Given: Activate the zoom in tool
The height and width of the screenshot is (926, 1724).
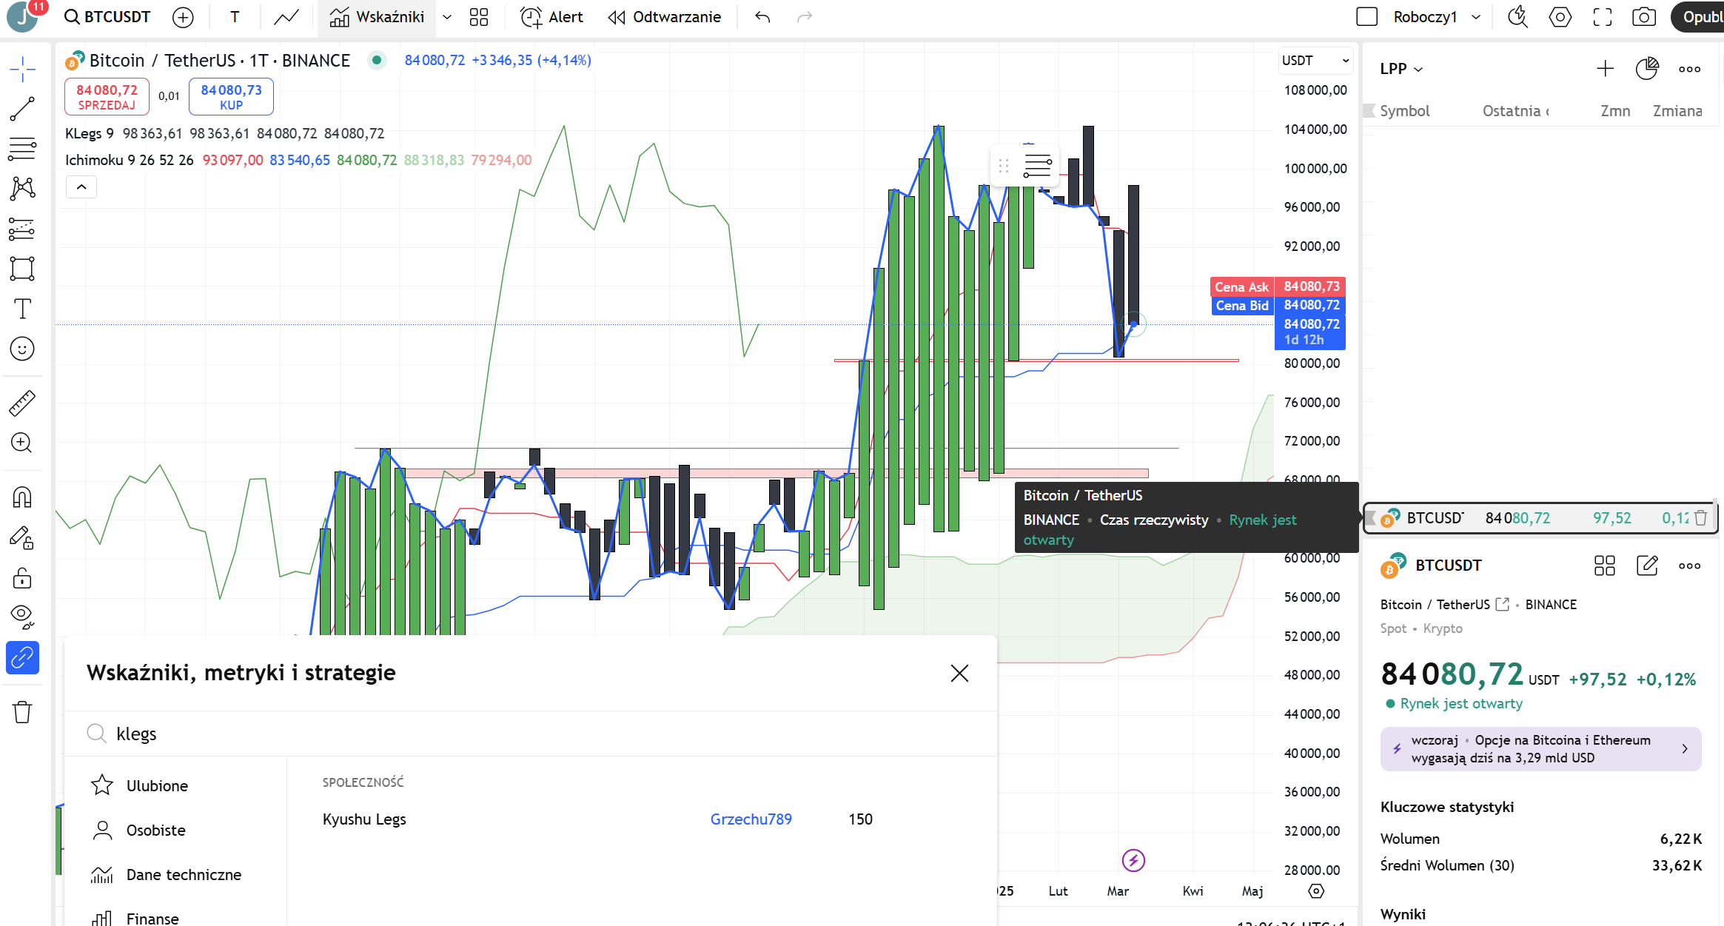Looking at the screenshot, I should point(22,443).
